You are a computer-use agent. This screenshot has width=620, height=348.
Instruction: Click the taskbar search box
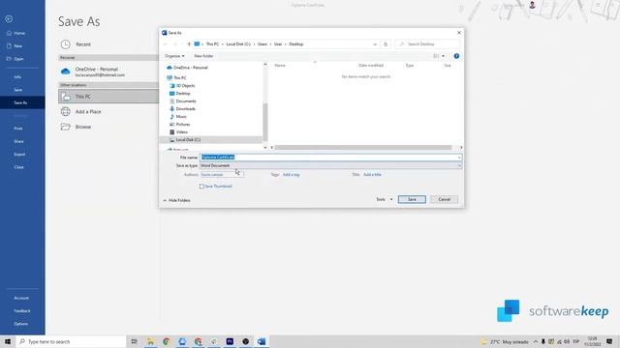pyautogui.click(x=71, y=341)
